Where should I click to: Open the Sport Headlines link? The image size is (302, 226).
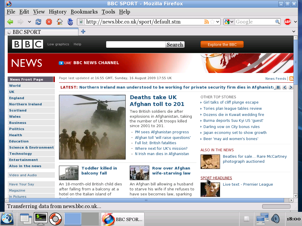(216, 178)
